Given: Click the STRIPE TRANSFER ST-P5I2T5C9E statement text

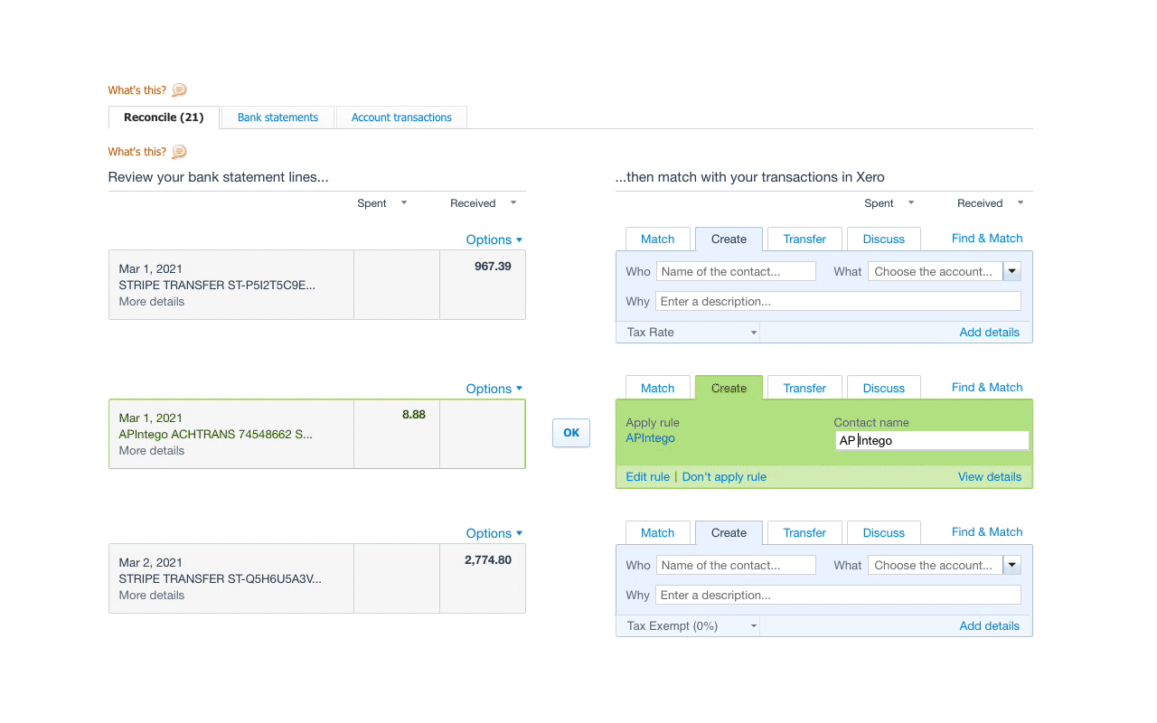Looking at the screenshot, I should click(217, 286).
